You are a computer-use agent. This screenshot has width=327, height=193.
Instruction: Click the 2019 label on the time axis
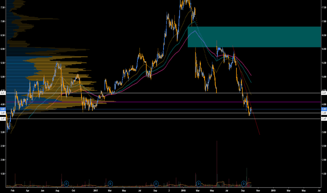pos(273,191)
